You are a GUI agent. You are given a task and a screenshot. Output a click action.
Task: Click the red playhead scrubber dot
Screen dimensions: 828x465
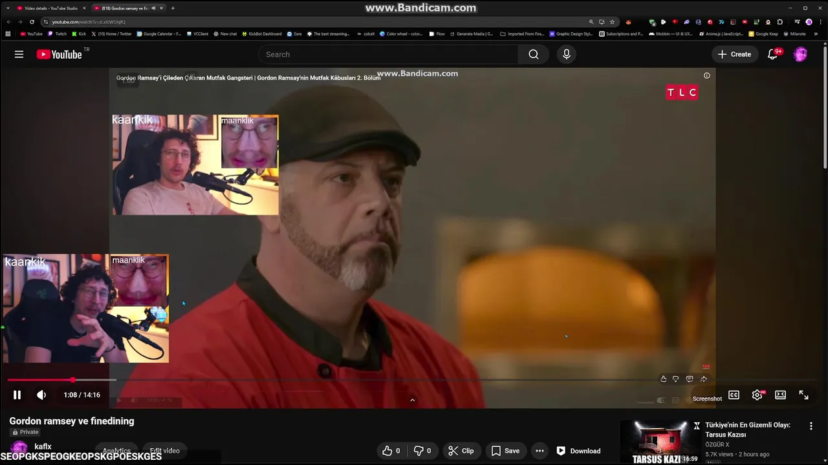(x=72, y=380)
